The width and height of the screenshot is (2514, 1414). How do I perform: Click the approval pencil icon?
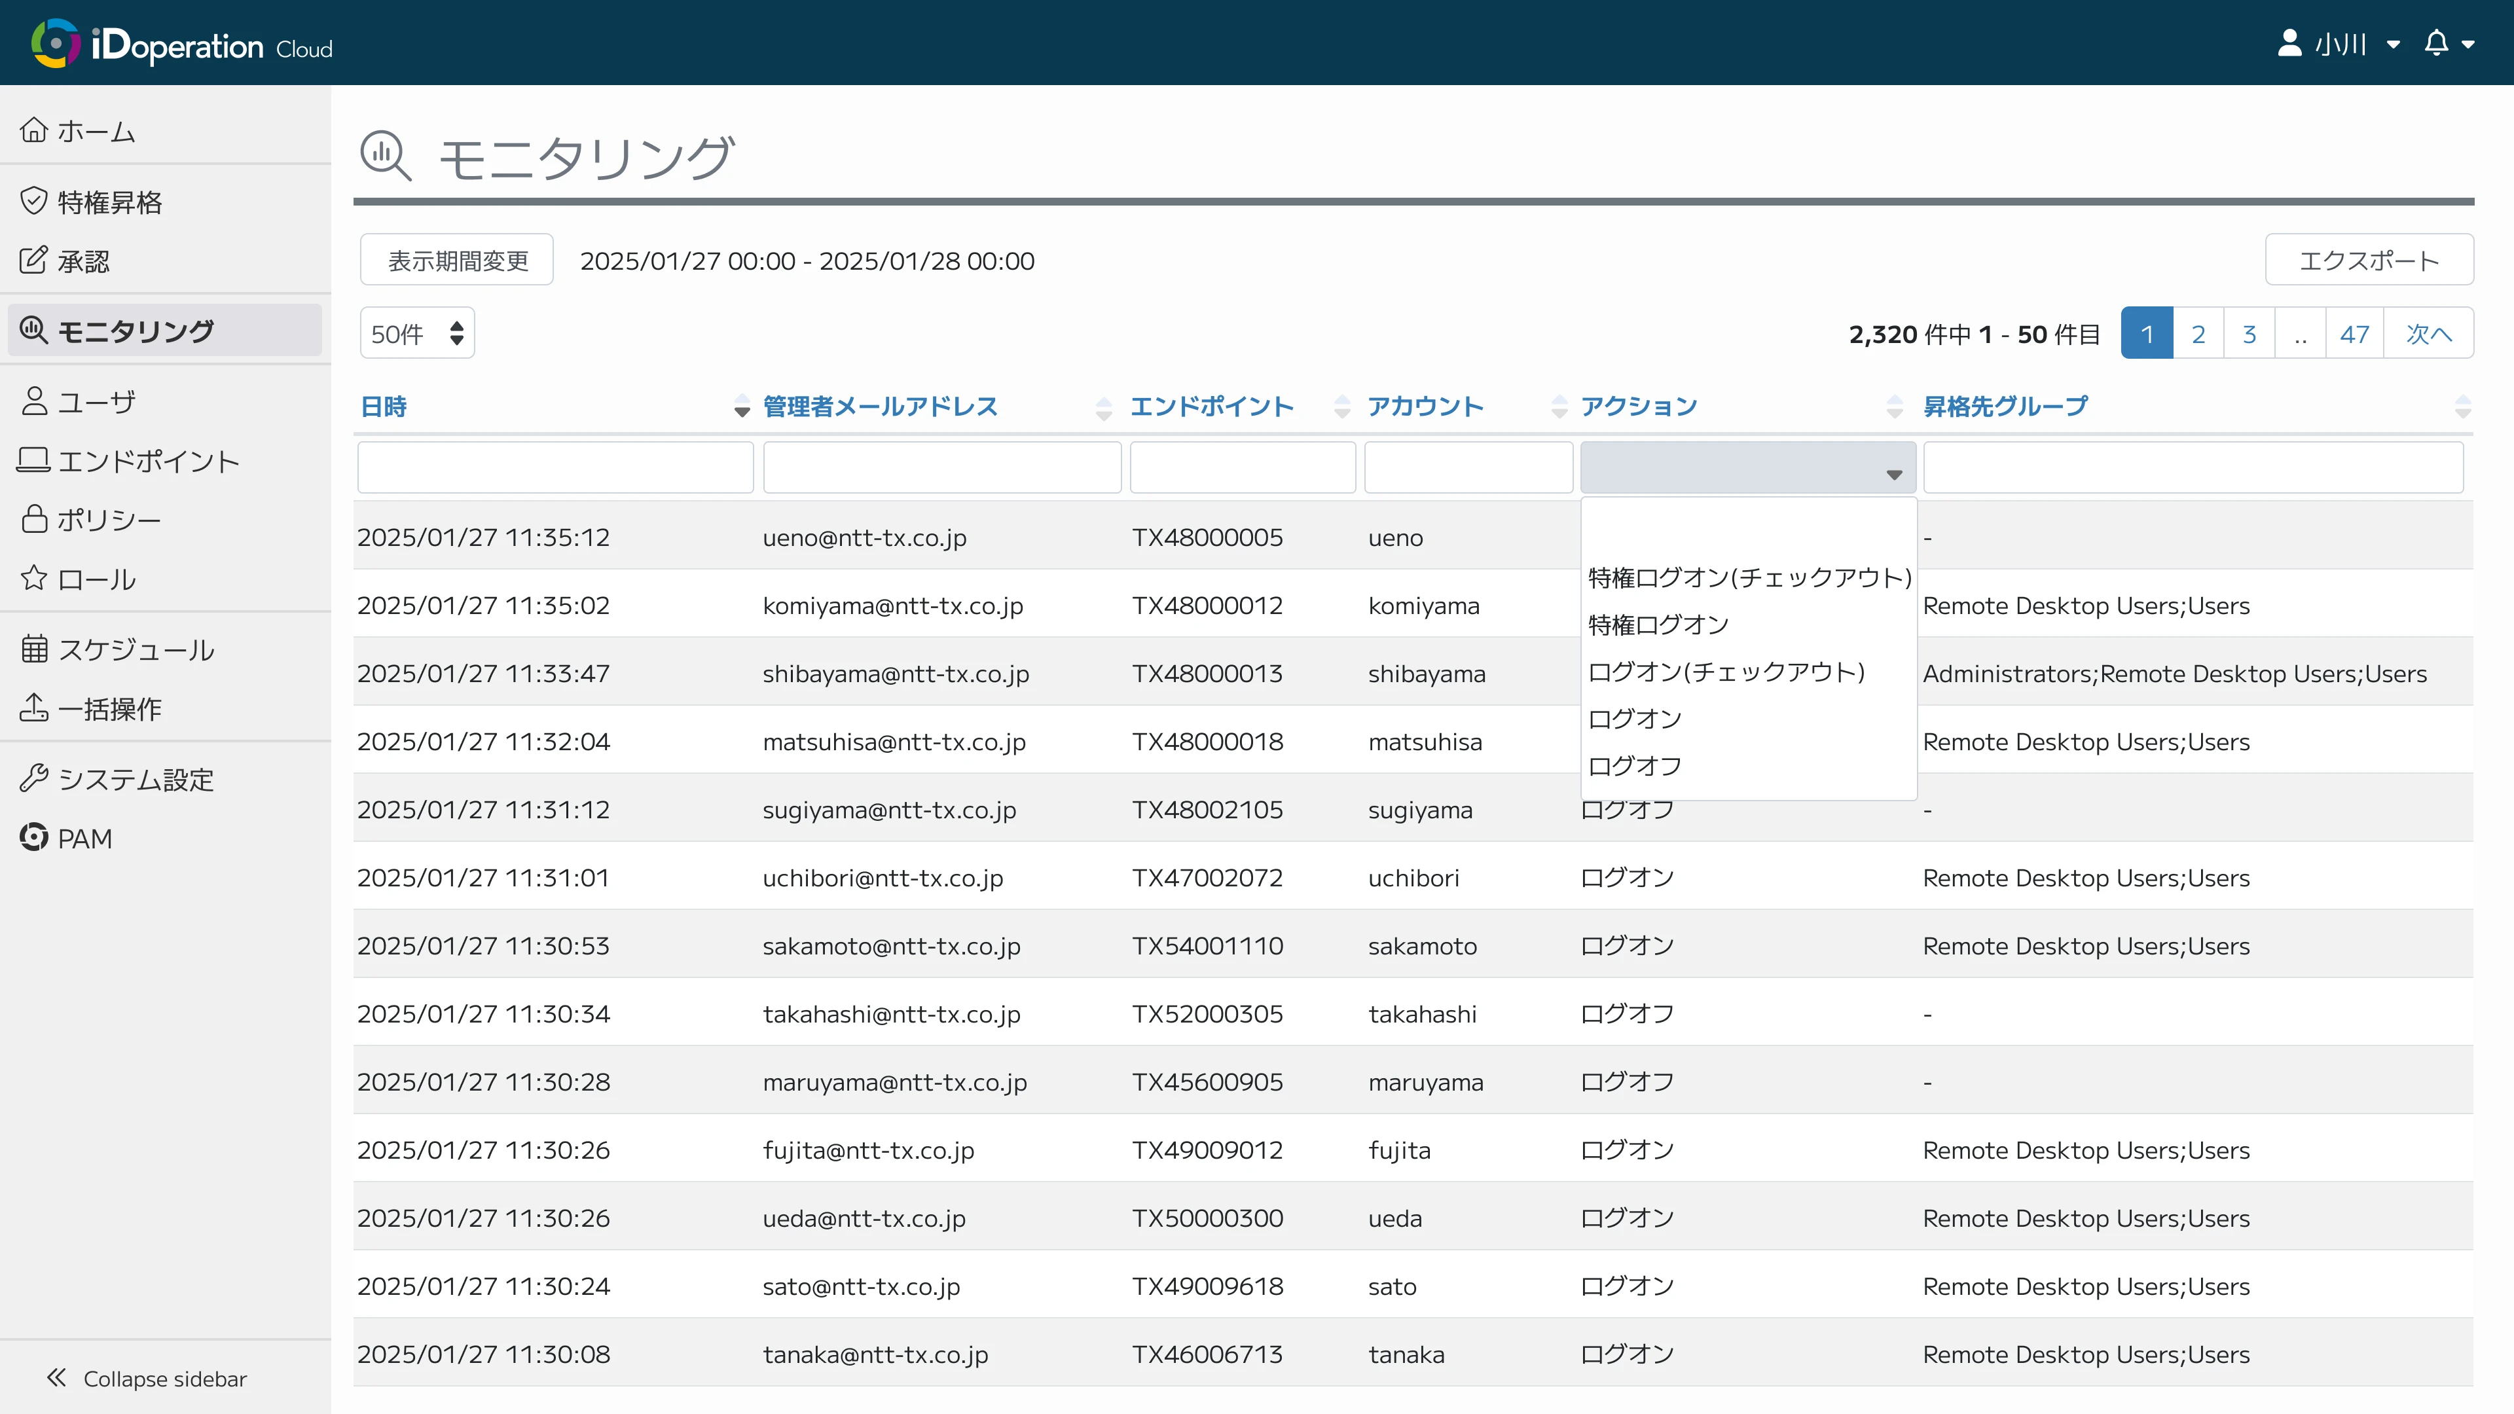click(x=34, y=261)
